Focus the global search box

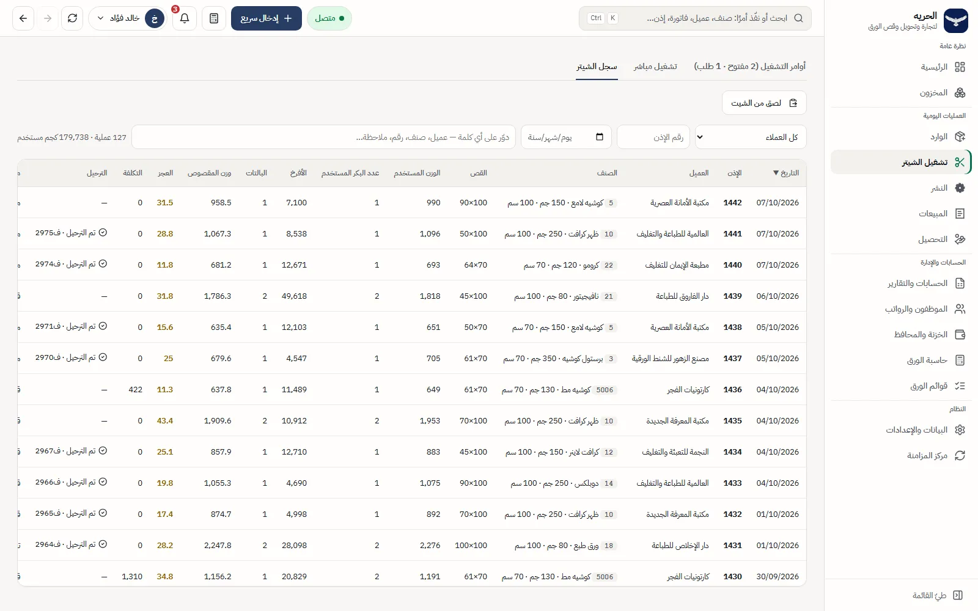coord(695,18)
